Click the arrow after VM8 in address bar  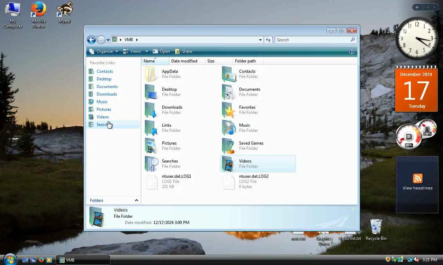[x=137, y=40]
